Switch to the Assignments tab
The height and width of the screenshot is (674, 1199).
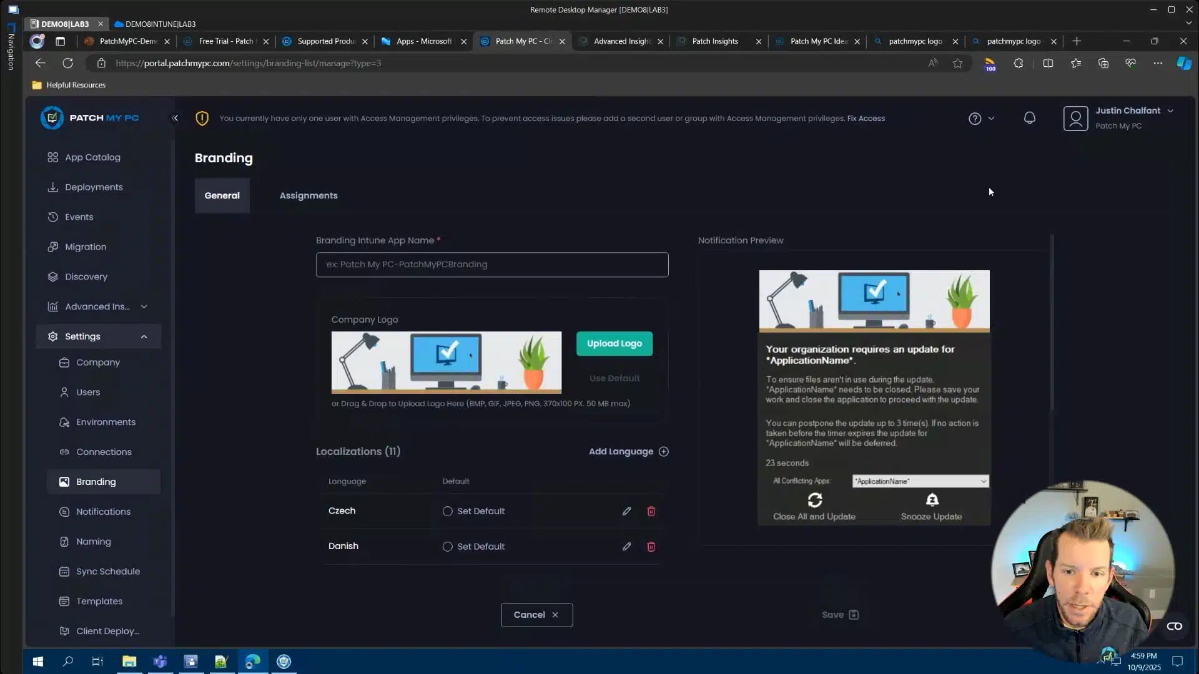click(x=308, y=195)
